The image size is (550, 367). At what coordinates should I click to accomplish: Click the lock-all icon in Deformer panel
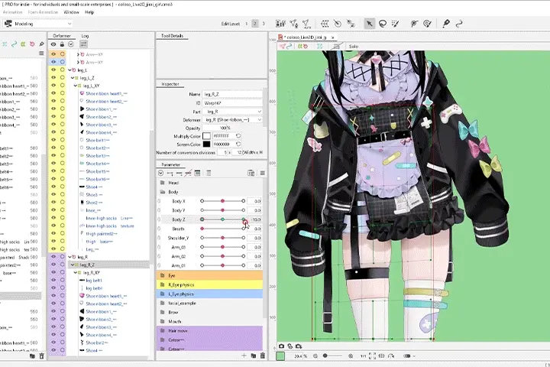tap(62, 44)
